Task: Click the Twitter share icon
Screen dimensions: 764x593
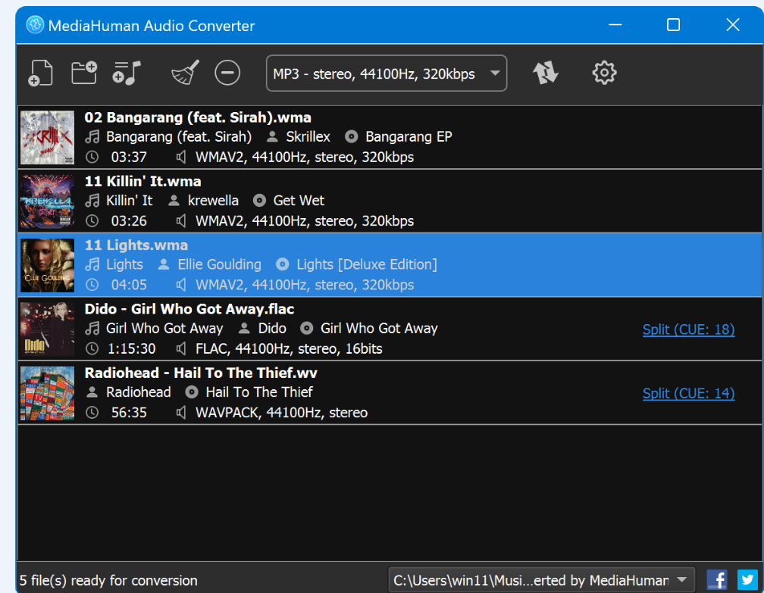Action: tap(747, 579)
